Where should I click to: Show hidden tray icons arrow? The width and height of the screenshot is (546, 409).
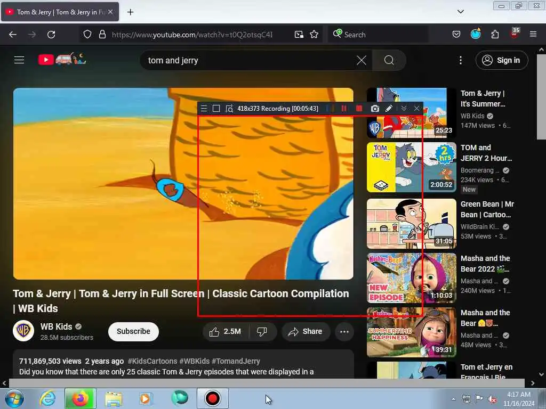(453, 399)
